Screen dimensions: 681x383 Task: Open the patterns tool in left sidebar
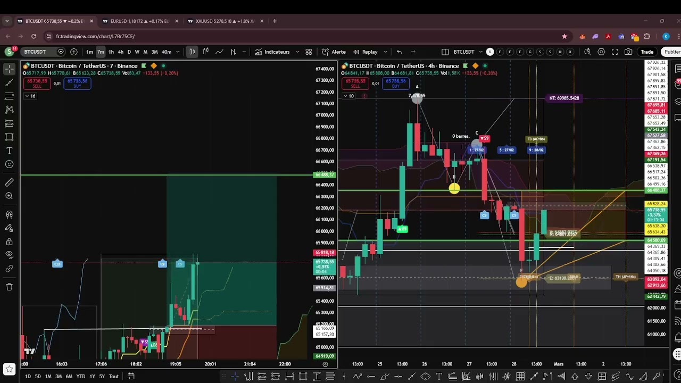[9, 110]
